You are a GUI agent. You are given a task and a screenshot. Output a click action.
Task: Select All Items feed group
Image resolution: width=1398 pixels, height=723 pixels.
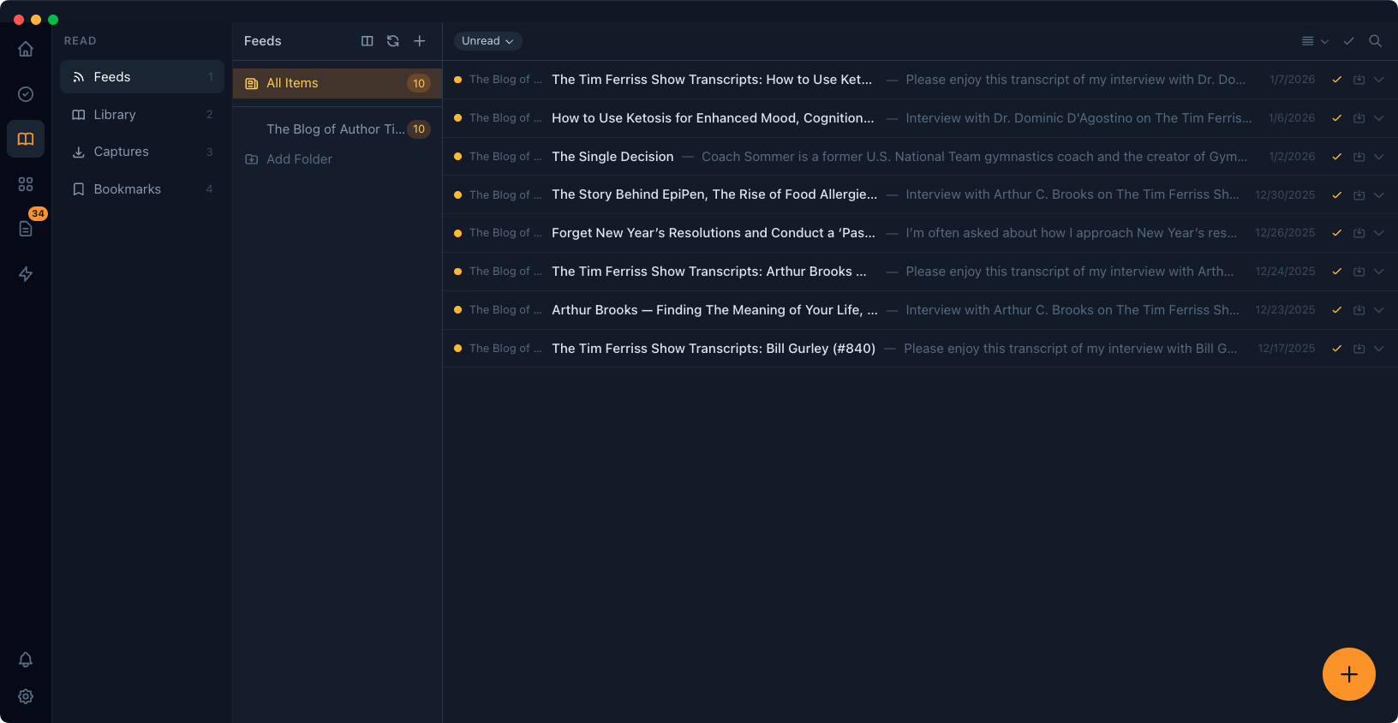338,83
